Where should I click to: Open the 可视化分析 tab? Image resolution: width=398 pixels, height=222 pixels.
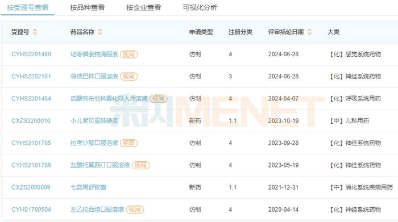click(x=200, y=7)
